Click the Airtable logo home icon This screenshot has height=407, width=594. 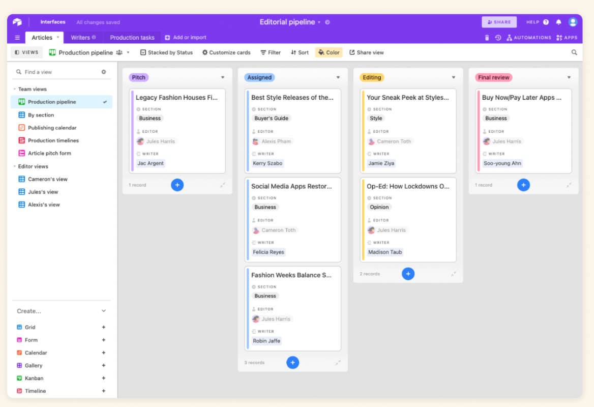17,22
